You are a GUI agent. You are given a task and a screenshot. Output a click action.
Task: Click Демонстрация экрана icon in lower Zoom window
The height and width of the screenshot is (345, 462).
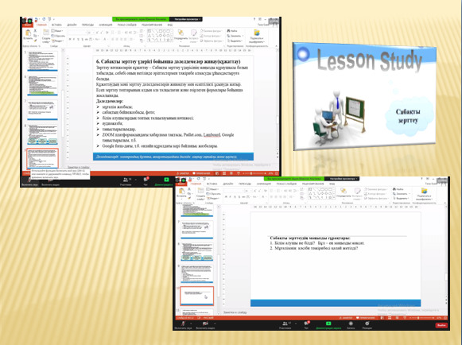click(328, 324)
